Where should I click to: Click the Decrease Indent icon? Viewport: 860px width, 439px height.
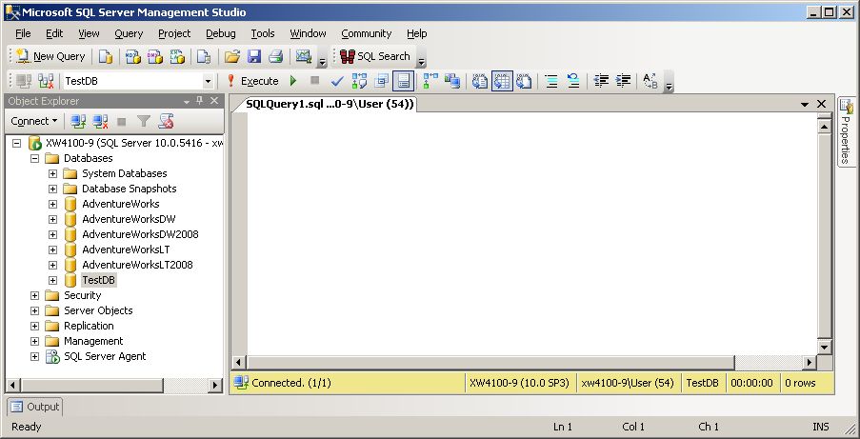(x=601, y=81)
